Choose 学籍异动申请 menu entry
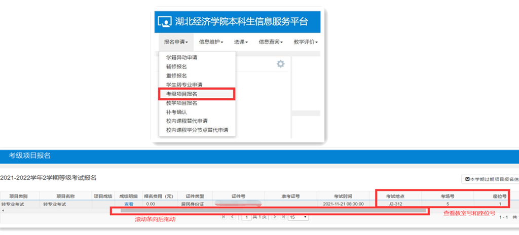Screen dimensions: 519x235 pos(181,58)
